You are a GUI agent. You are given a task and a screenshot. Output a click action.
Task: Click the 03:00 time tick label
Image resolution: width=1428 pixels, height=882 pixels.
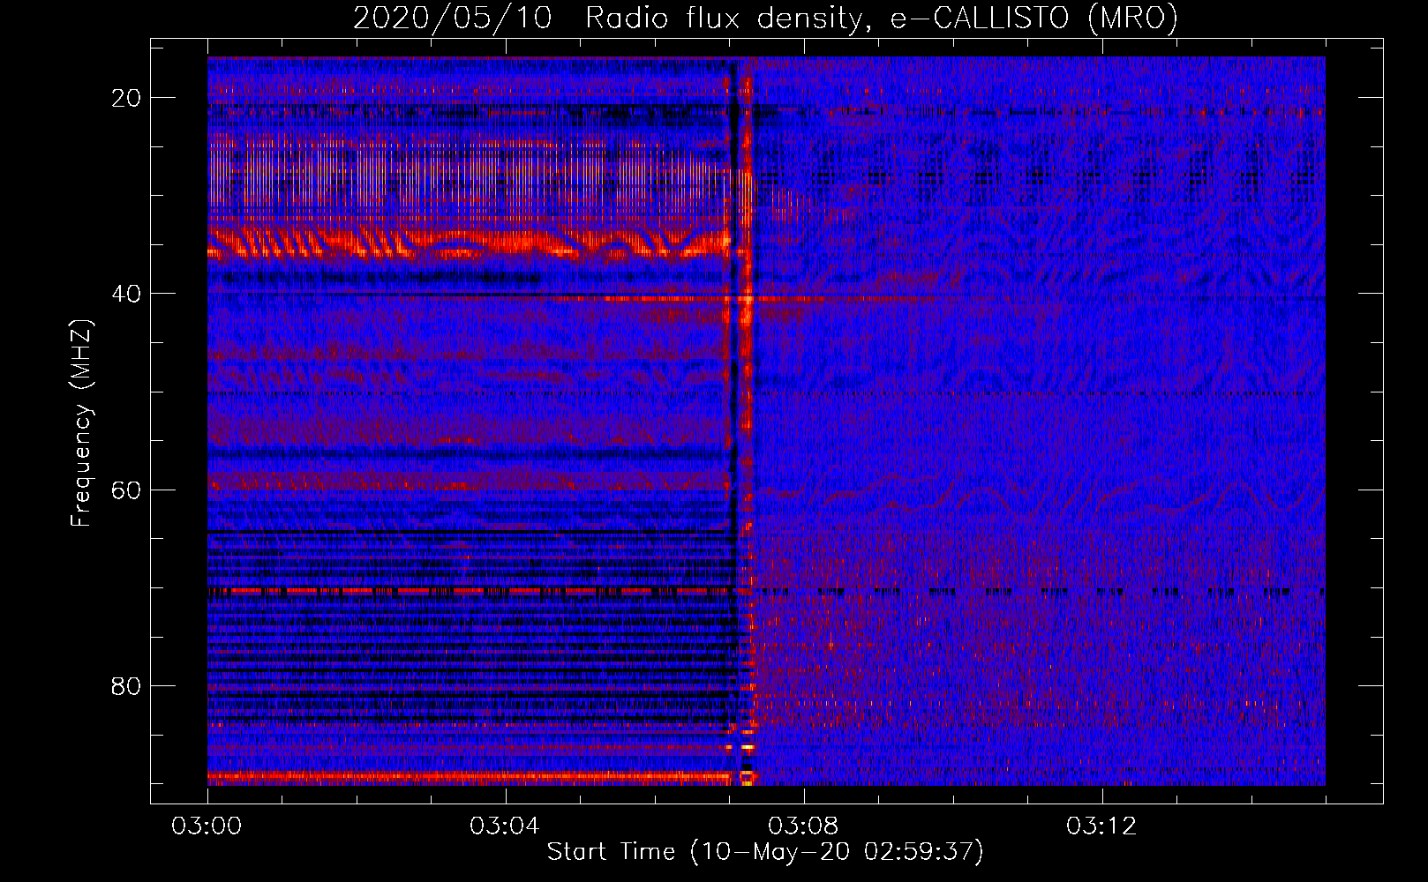(x=207, y=826)
